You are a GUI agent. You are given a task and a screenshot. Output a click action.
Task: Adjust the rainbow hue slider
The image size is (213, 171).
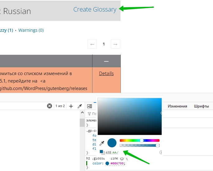click(140, 140)
